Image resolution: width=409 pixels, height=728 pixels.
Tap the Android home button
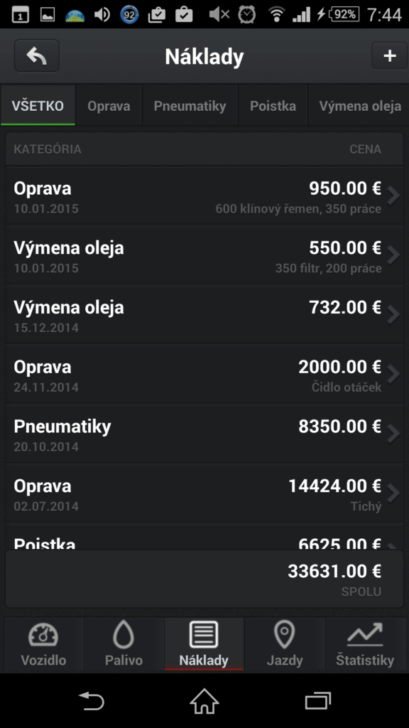click(x=204, y=701)
